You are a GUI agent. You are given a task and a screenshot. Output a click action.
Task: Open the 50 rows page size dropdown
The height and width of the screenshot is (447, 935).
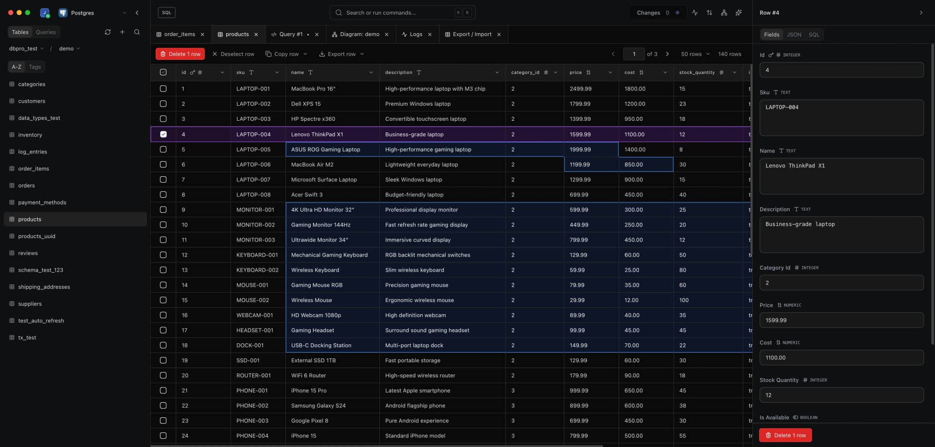point(695,54)
